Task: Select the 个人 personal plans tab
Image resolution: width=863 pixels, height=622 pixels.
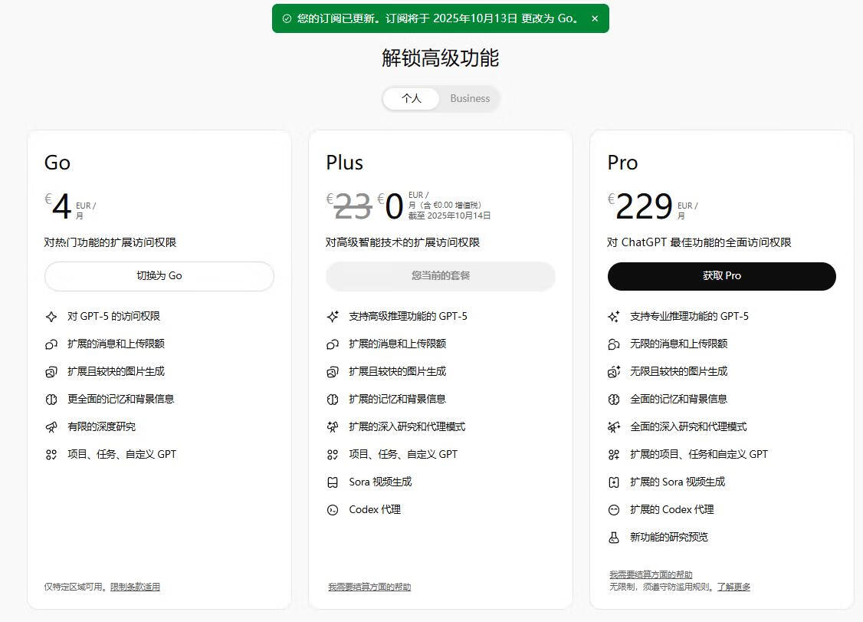Action: 412,98
